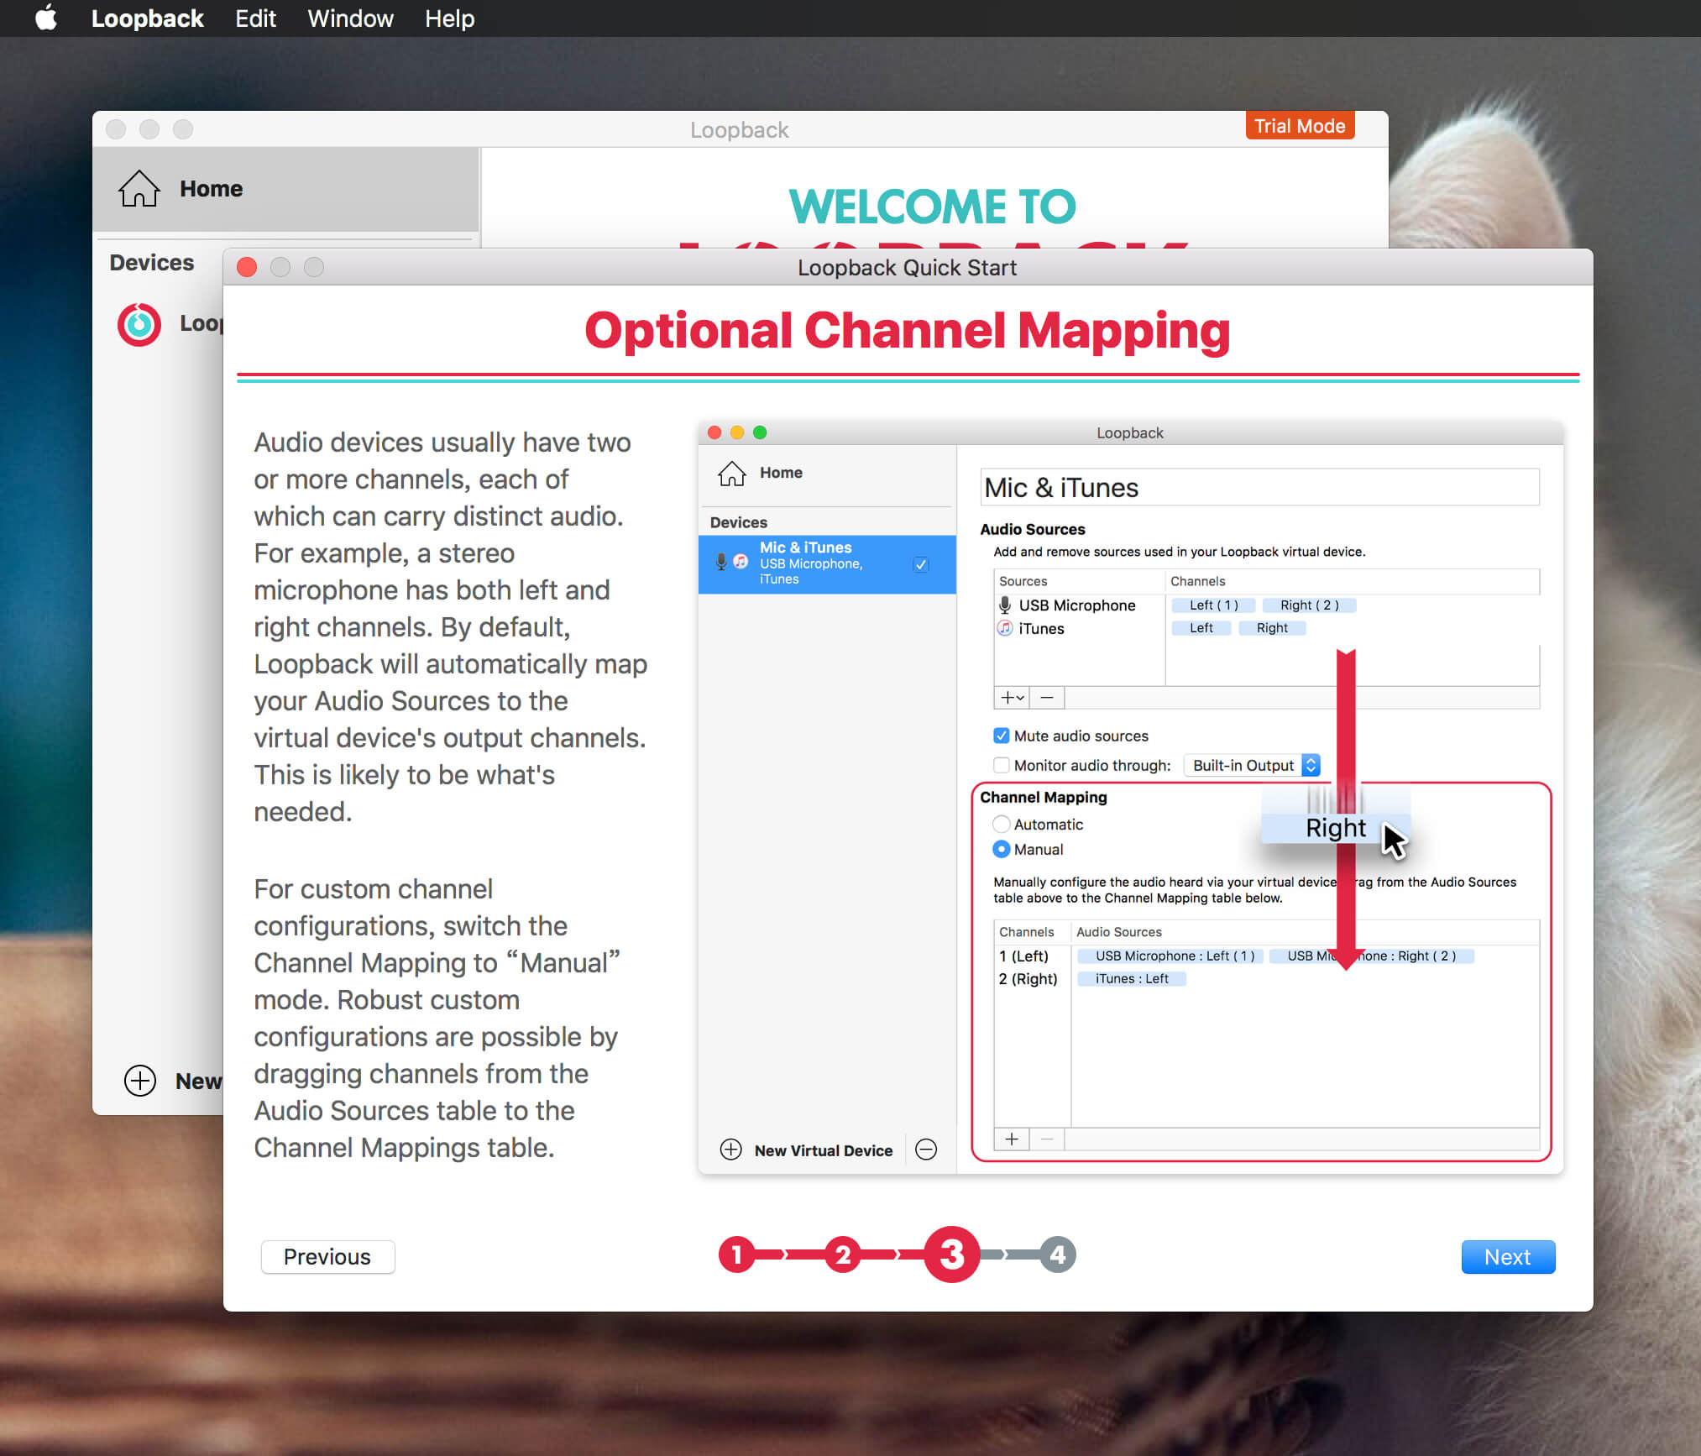Open the Window menu
This screenshot has height=1456, width=1701.
point(350,18)
